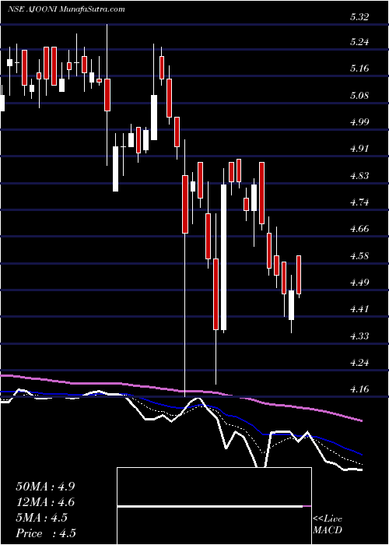389x545 pixels.
Task: Click the 4.49 price axis label
Action: [359, 282]
